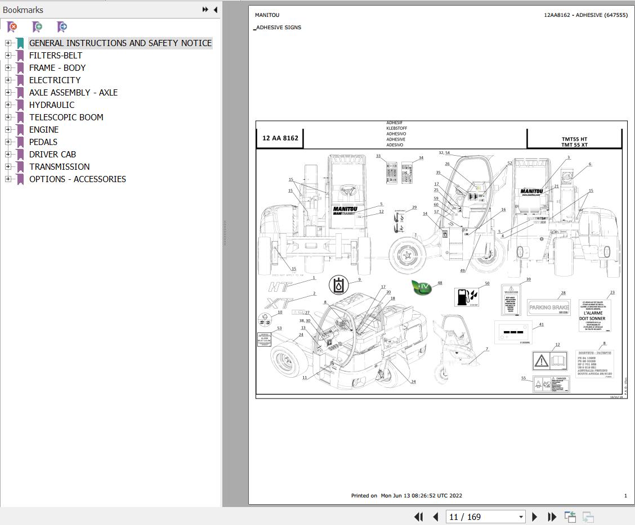Click callout number "39" in the diagram
The width and height of the screenshot is (635, 525).
point(528,279)
